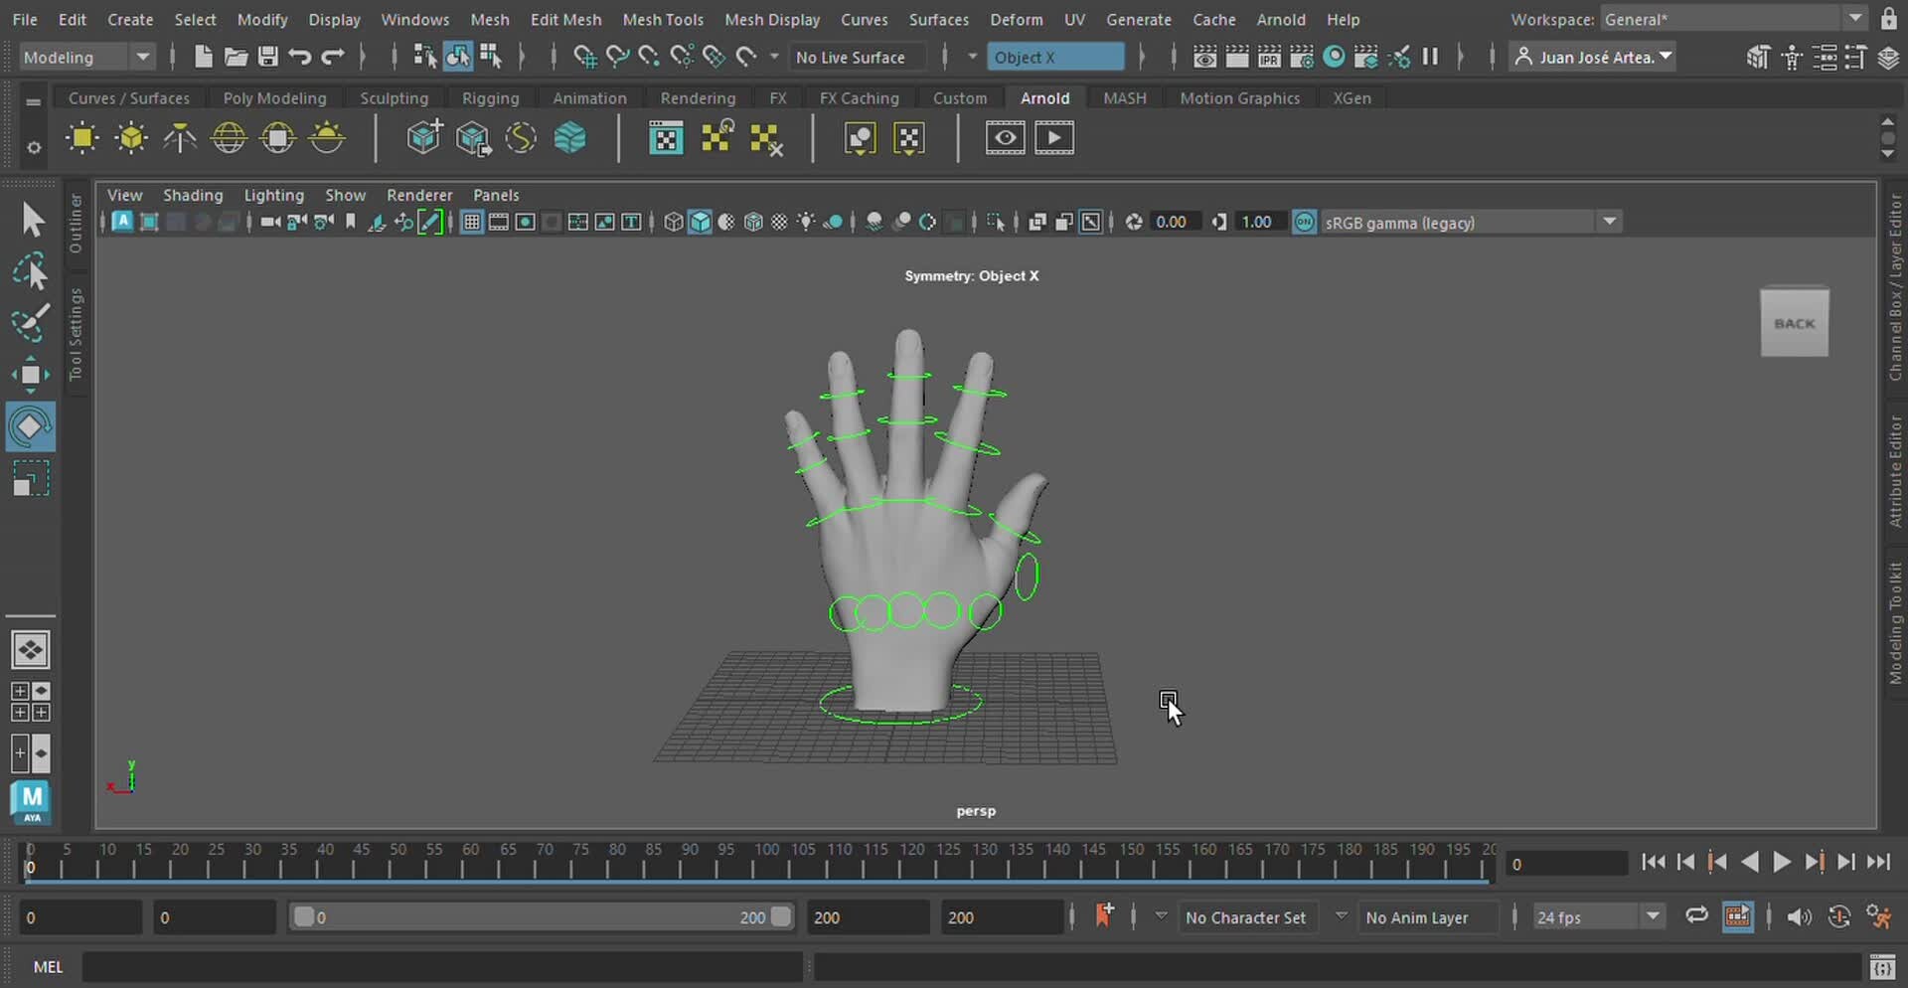Screen dimensions: 1908x988
Task: Select the Lasso selection tool
Action: tap(33, 271)
